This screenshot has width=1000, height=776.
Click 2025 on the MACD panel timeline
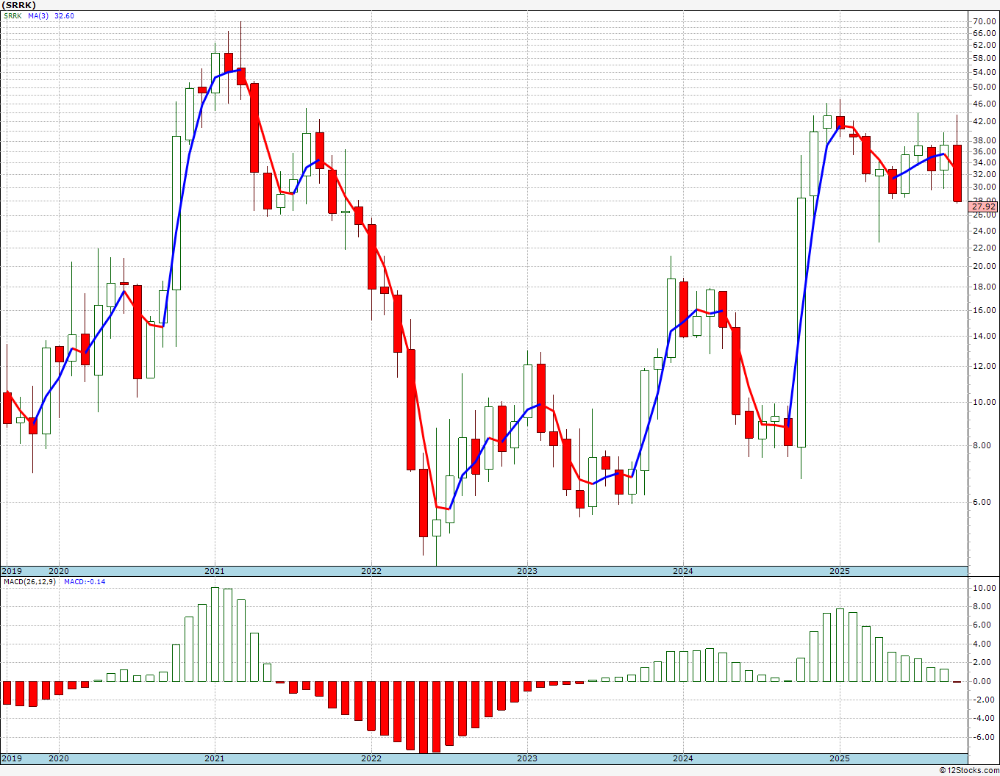(840, 758)
